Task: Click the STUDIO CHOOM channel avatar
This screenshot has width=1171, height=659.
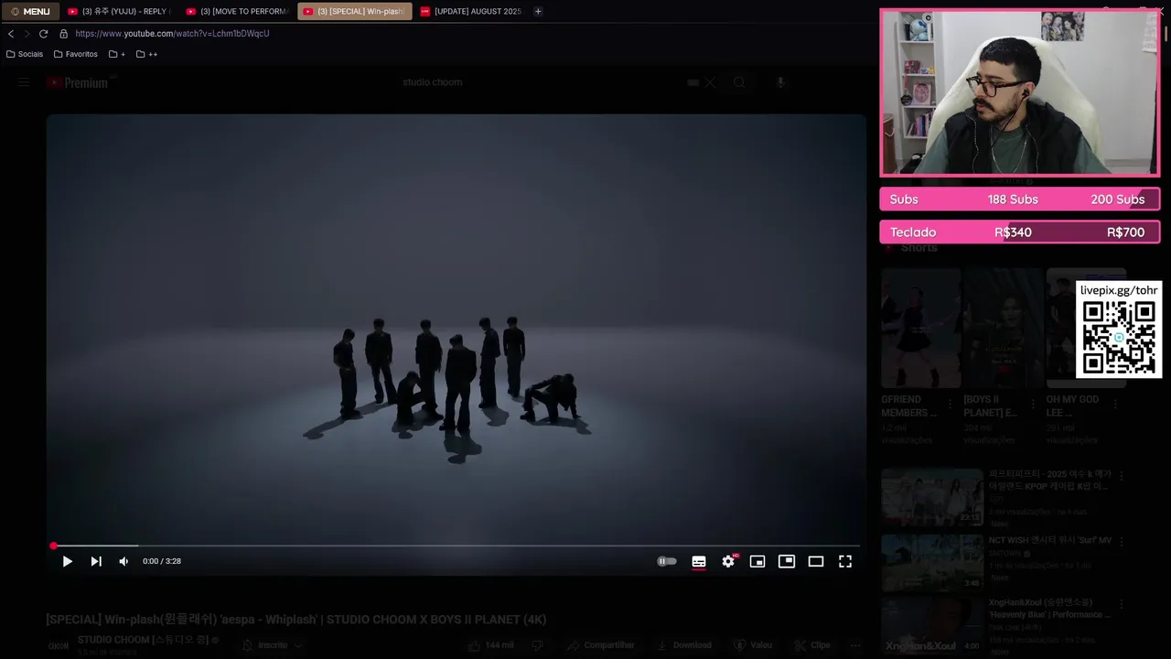Action: [58, 645]
